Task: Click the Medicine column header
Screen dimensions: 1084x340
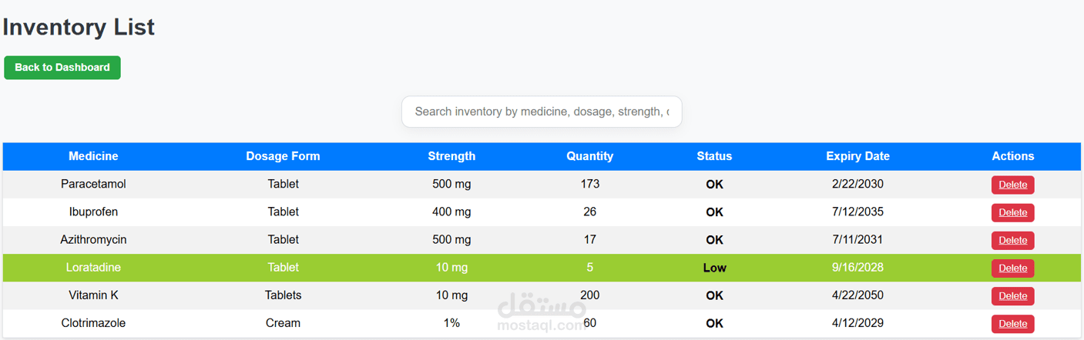Action: pyautogui.click(x=93, y=156)
